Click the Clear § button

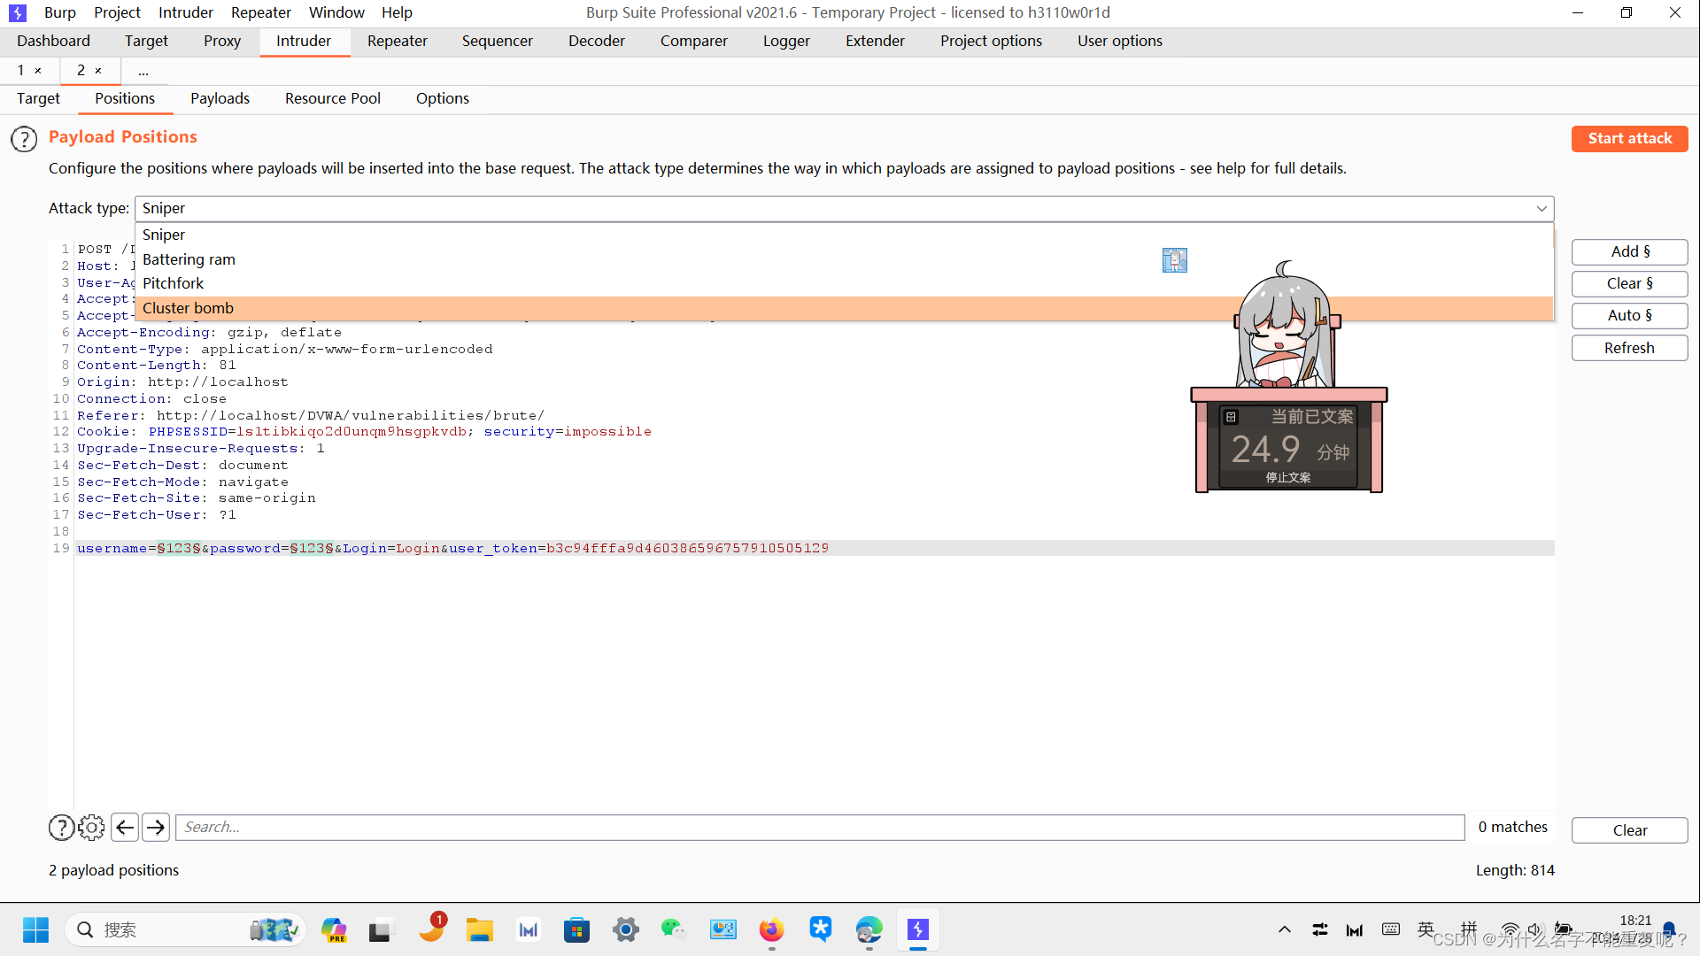[x=1628, y=283]
